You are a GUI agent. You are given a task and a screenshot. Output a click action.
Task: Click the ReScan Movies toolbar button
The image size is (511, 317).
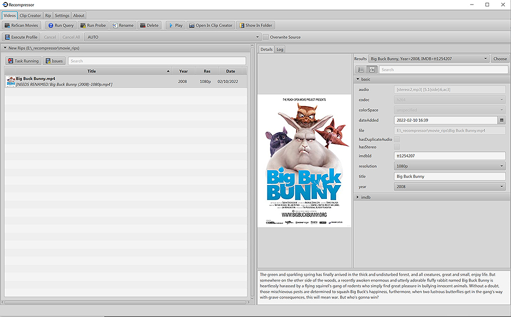click(x=21, y=25)
